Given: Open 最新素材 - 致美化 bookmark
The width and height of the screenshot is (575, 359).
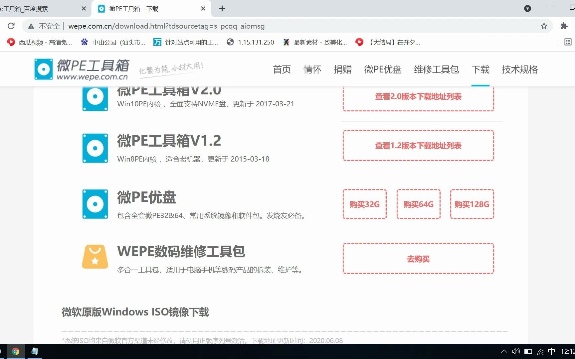Looking at the screenshot, I should point(315,42).
